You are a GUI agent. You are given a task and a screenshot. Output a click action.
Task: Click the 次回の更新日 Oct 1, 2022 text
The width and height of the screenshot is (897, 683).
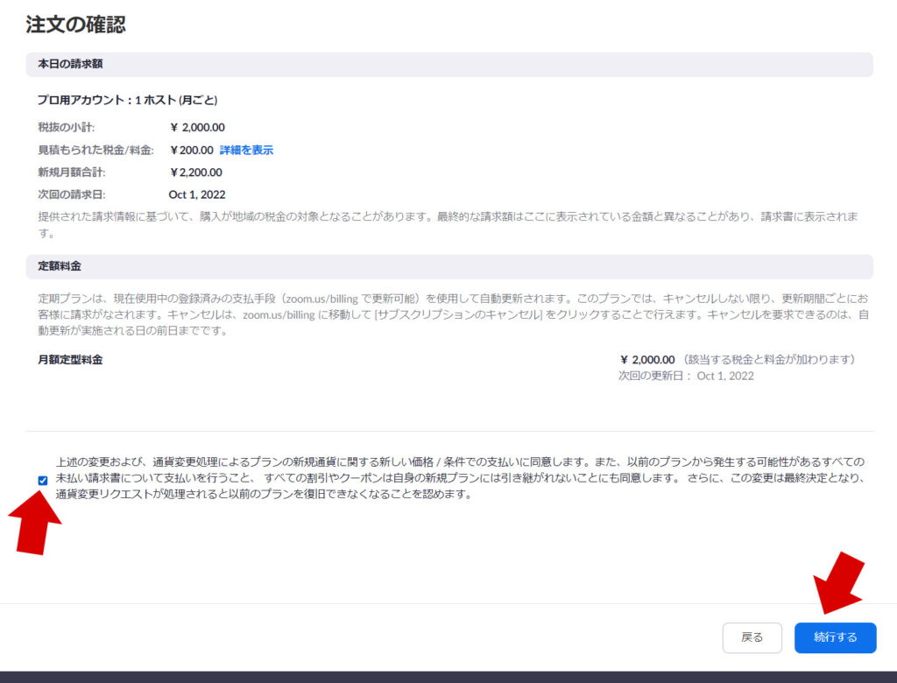pyautogui.click(x=685, y=376)
